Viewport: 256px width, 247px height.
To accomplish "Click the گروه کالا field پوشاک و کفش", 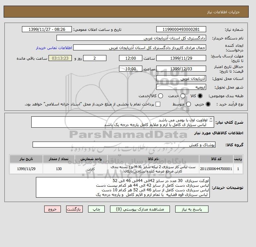I will pos(124,145).
